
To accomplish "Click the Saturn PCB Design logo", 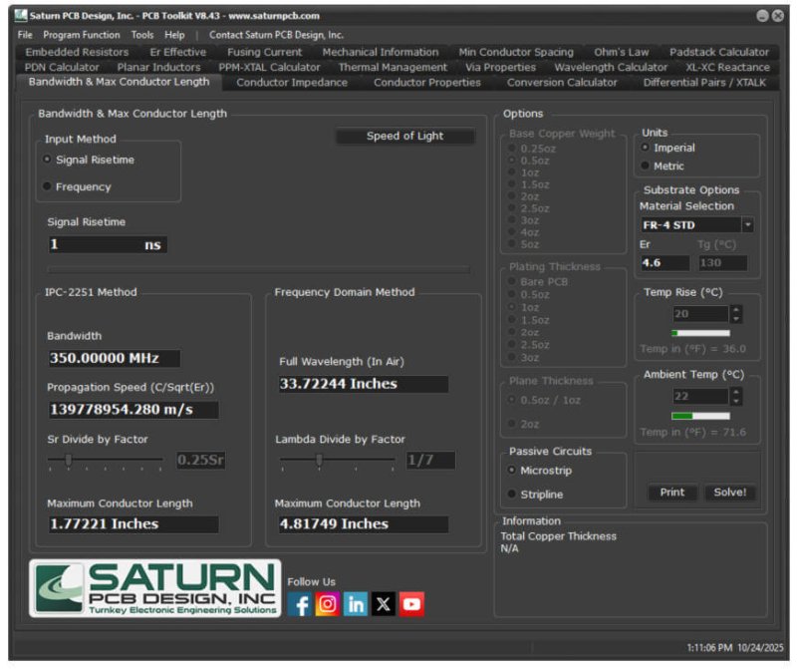I will 155,588.
